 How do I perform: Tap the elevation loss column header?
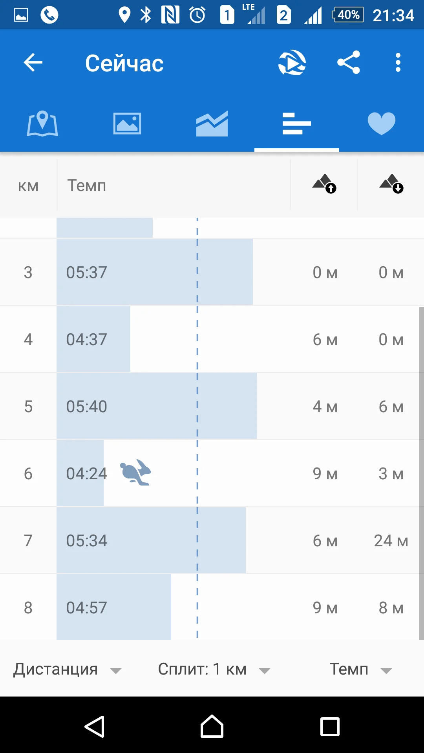(x=391, y=184)
